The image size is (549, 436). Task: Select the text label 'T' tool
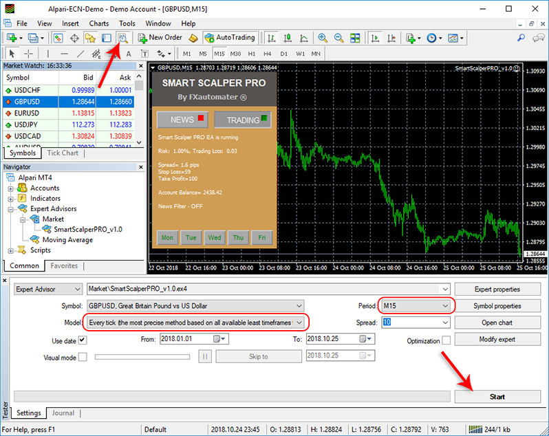click(144, 54)
